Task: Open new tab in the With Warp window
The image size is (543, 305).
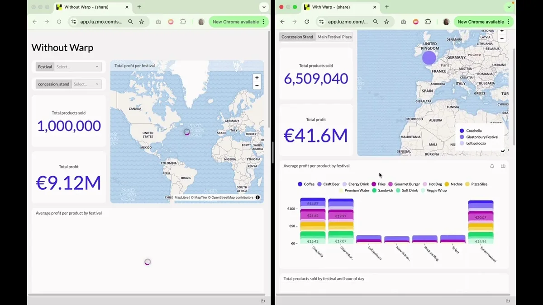Action: pyautogui.click(x=386, y=7)
